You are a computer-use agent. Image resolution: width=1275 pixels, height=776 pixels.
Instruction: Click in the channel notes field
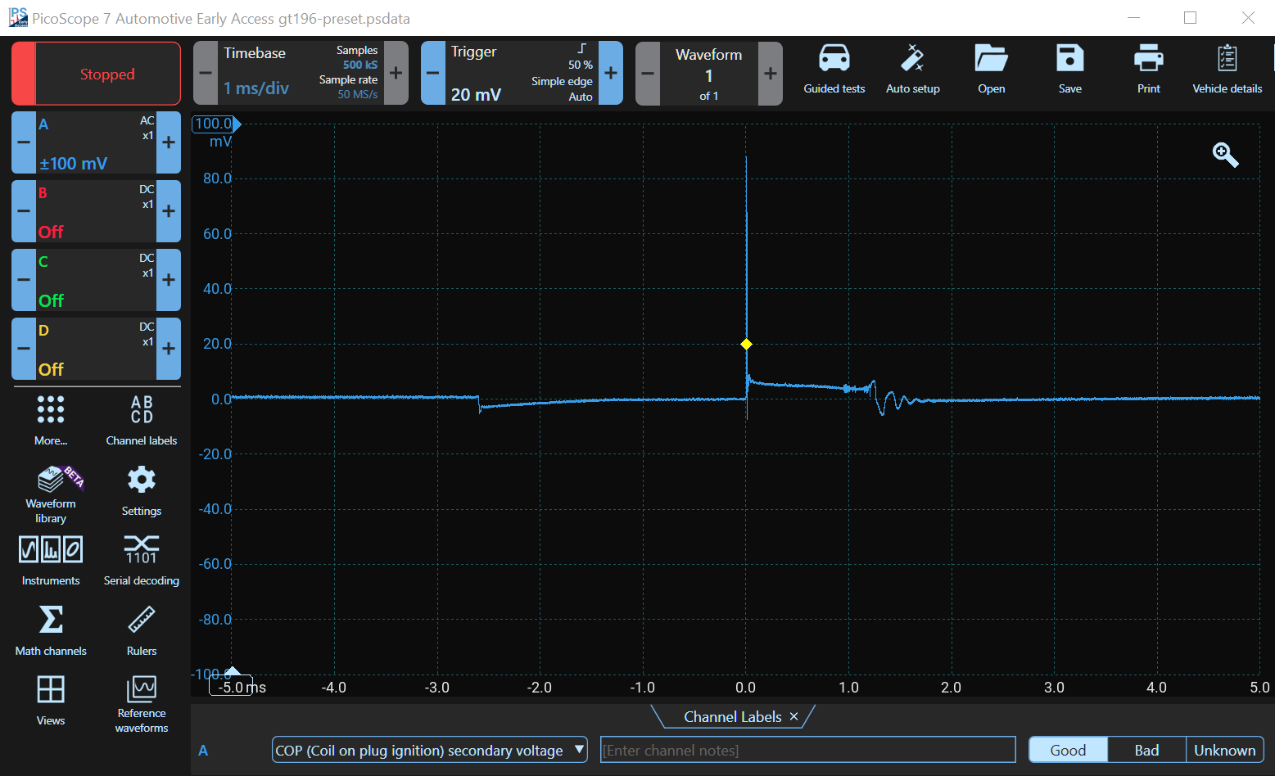[x=807, y=750]
